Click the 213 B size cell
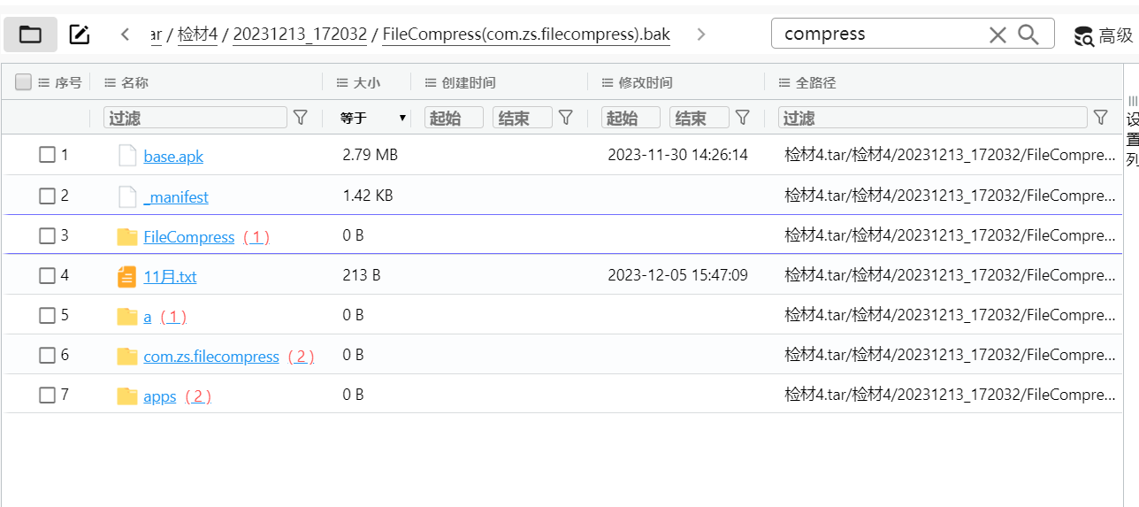Viewport: 1139px width, 507px height. 362,275
